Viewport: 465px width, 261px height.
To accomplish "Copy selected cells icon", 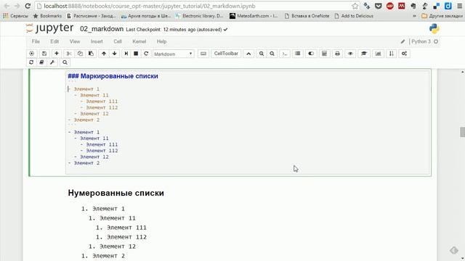I will [80, 54].
